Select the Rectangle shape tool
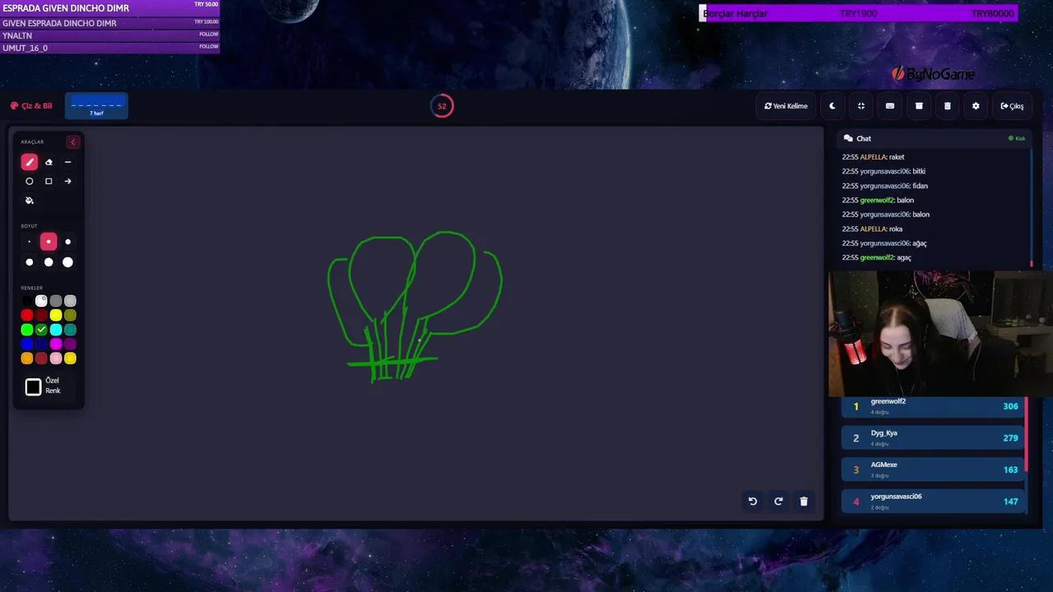 pyautogui.click(x=49, y=181)
